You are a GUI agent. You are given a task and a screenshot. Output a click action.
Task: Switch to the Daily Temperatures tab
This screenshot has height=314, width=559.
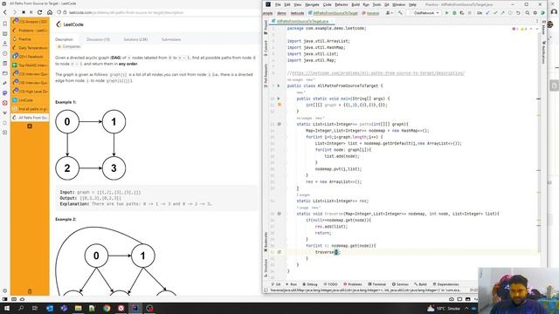[x=30, y=48]
